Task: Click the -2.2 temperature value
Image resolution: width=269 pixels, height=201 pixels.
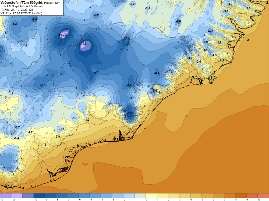Action: point(132,4)
